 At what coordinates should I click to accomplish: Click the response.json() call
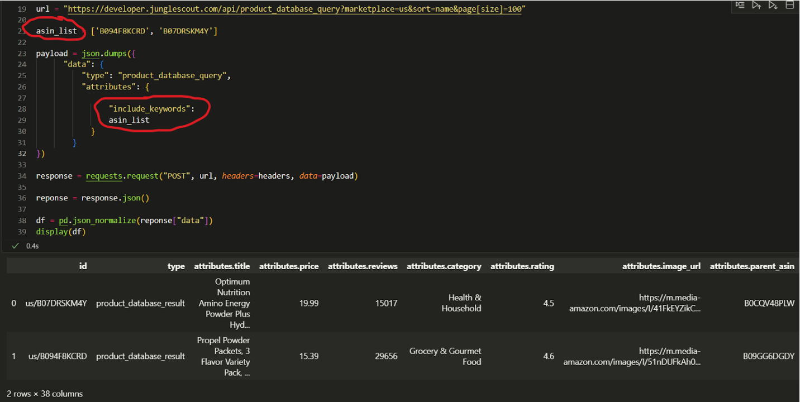(115, 198)
